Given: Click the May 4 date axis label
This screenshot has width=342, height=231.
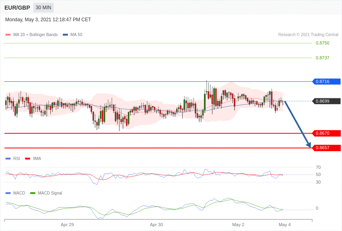Looking at the screenshot, I should [284, 225].
